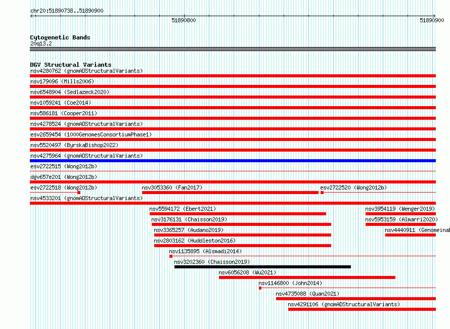Select nsv4278524 gnomADStructuralVariants label
This screenshot has width=450, height=329.
(x=86, y=124)
